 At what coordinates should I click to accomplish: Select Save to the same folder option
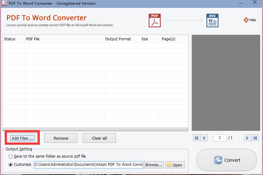tap(11, 156)
